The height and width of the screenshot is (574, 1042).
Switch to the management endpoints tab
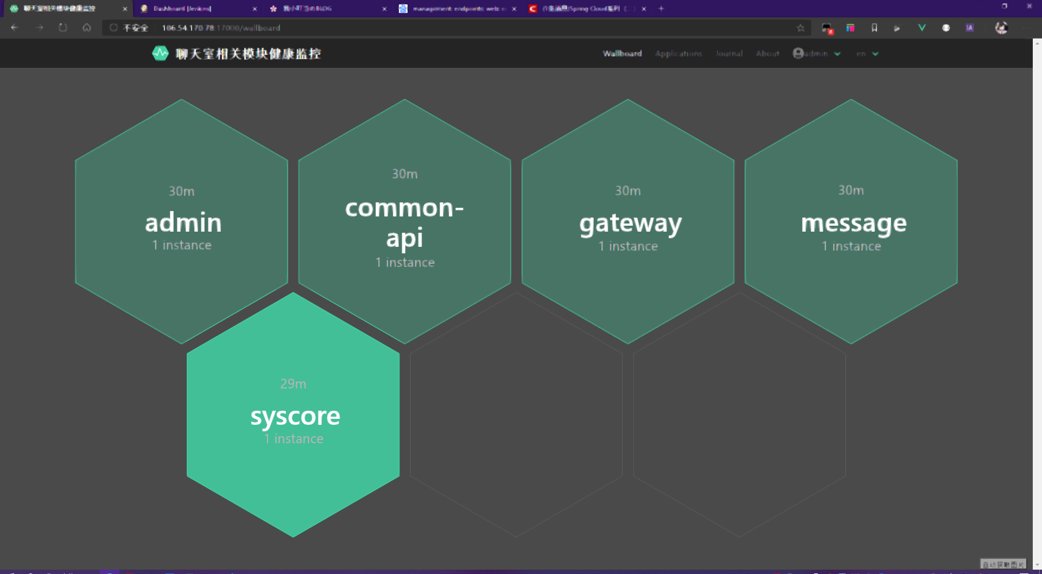point(456,9)
